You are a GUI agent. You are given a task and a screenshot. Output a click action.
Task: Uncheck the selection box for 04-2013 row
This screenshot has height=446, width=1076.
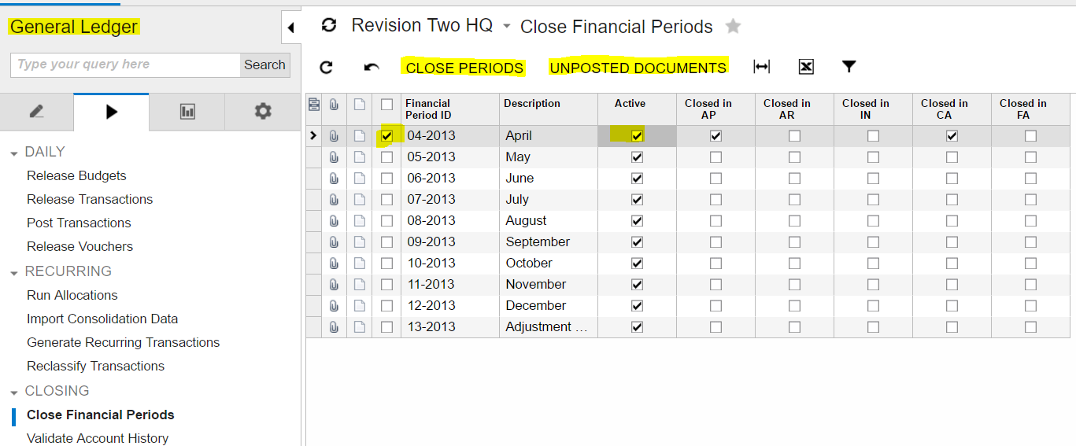[386, 136]
